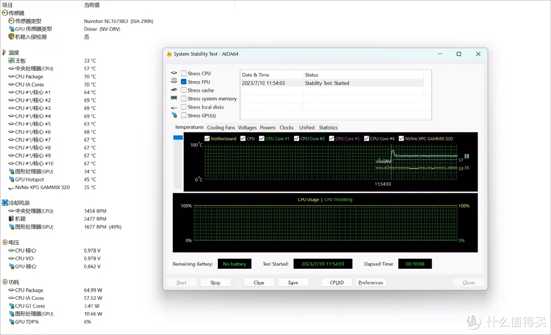Click the NVMe XPG GAMMIX S20 drive icon
Viewport: 551px width, 335px height.
click(x=11, y=188)
